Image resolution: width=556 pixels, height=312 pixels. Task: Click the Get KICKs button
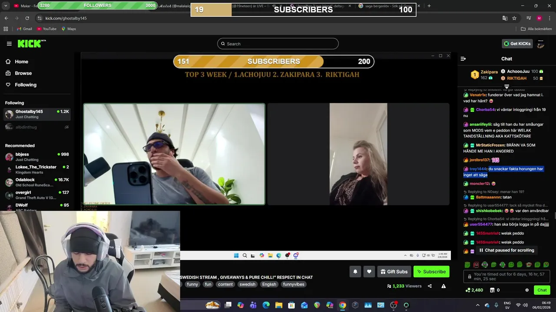[517, 44]
